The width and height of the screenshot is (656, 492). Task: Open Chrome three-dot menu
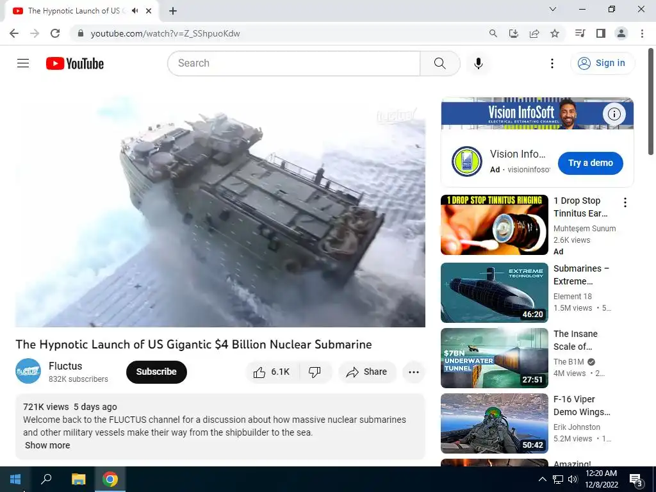tap(642, 33)
